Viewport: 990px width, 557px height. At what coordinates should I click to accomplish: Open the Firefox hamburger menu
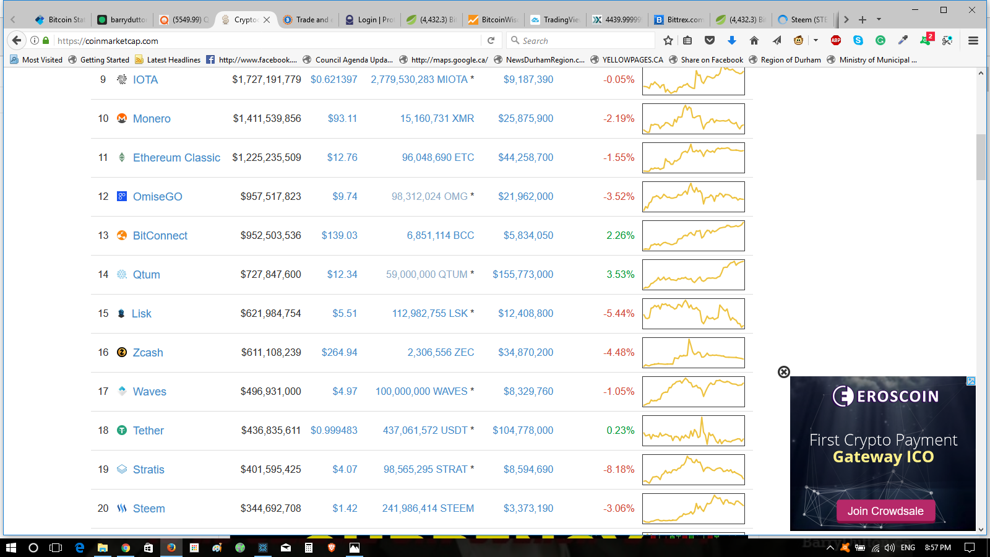pos(973,40)
